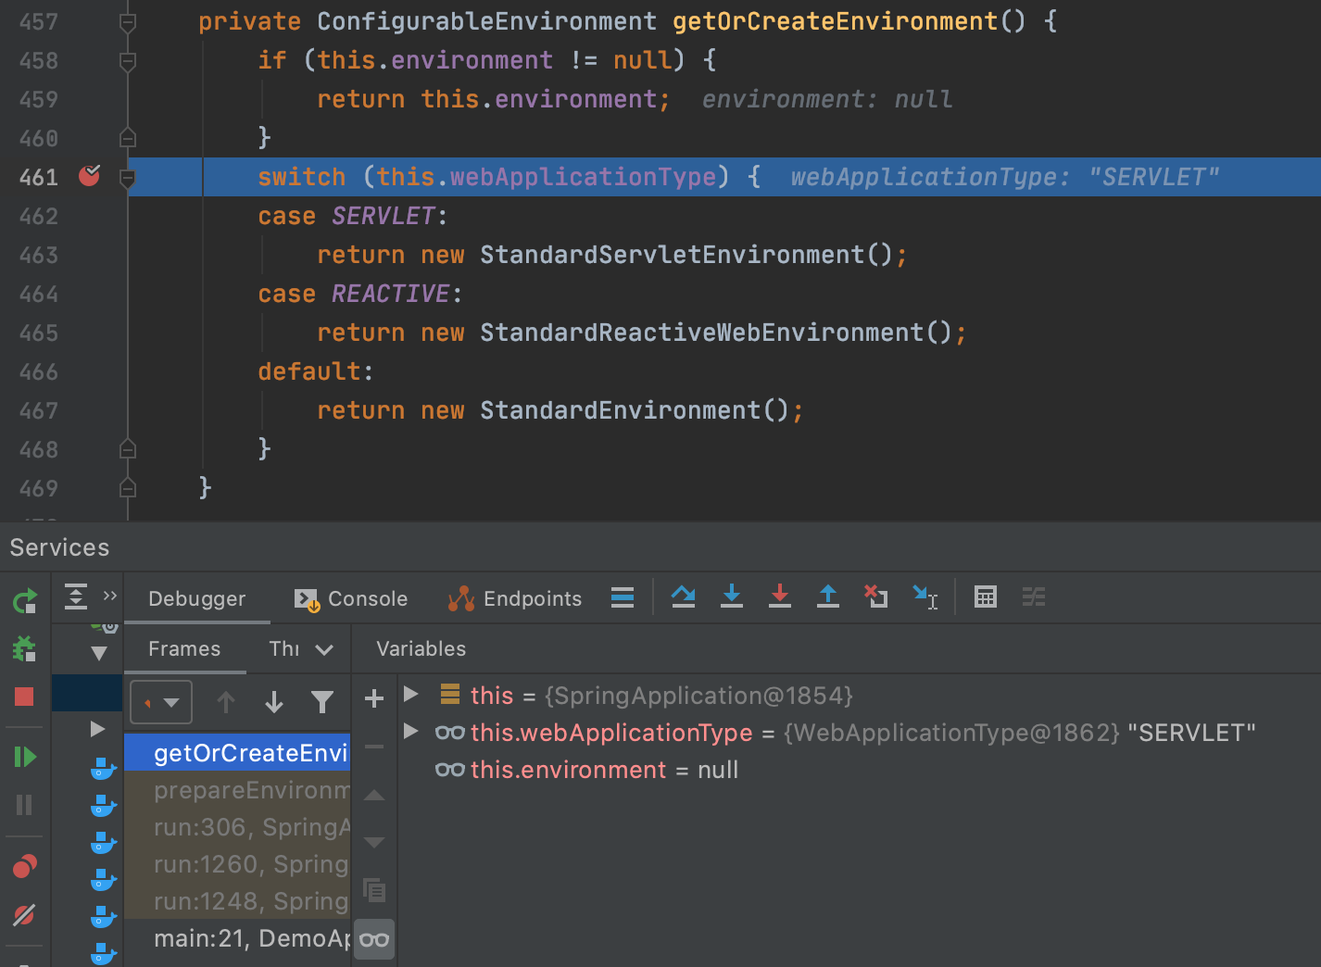
Task: Open View Breakpoints double red circle icon
Action: coord(24,866)
